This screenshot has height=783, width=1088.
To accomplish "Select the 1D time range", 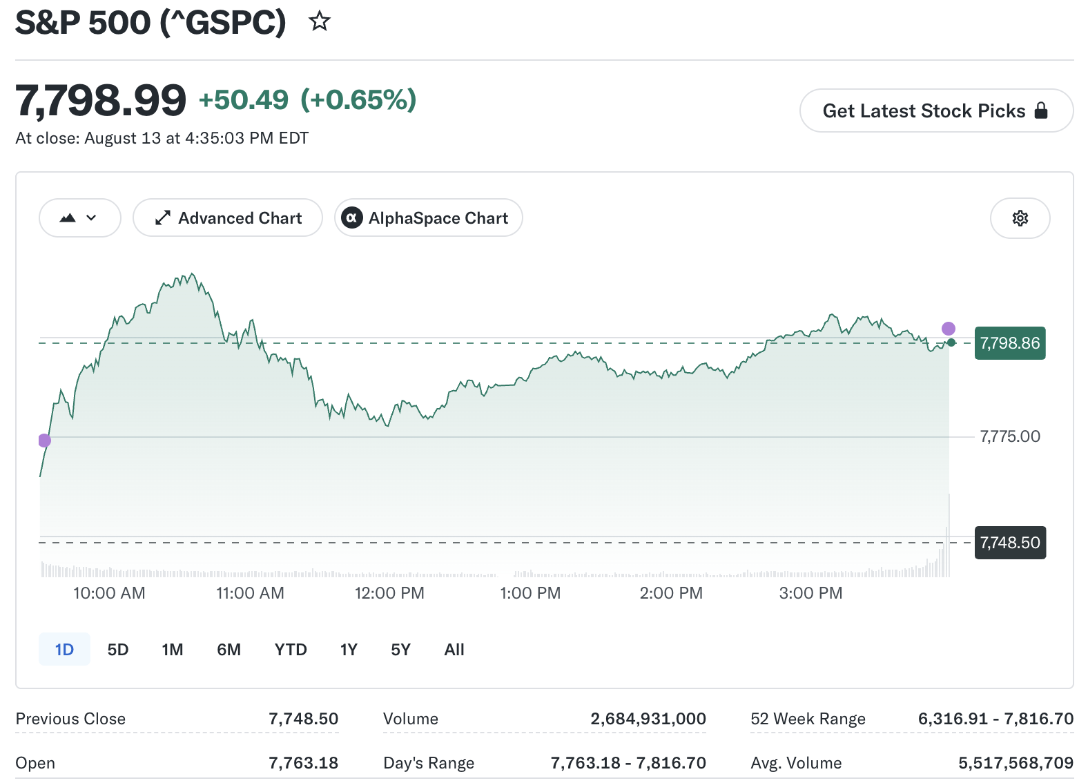I will pyautogui.click(x=64, y=649).
